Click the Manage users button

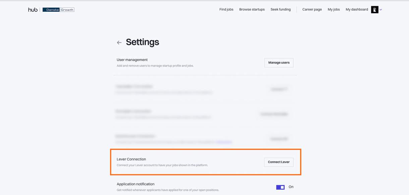click(x=279, y=63)
